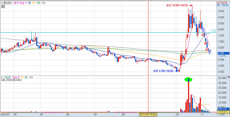Click the grid icon below 휴니드 label
230x117 pixels.
coord(3,6)
